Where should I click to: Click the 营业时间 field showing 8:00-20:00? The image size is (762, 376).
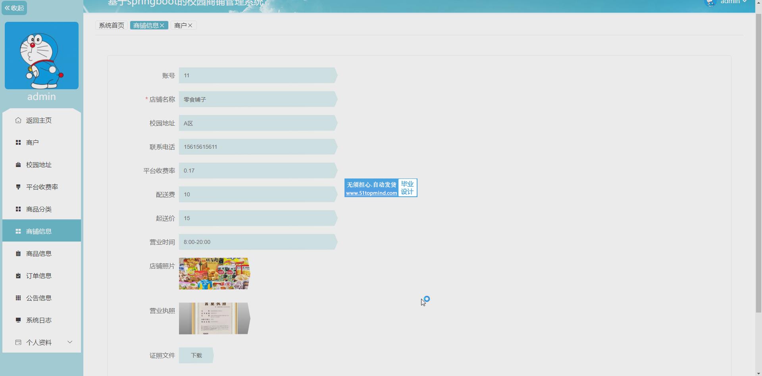click(x=258, y=242)
